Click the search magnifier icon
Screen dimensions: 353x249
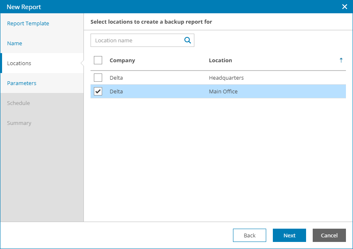tap(188, 40)
